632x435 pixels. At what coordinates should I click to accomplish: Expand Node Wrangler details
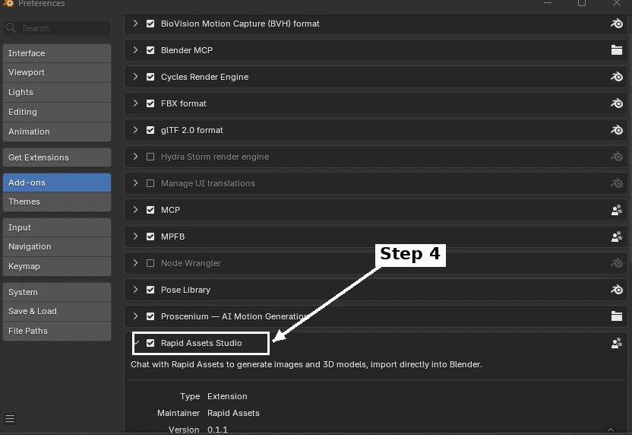point(135,263)
